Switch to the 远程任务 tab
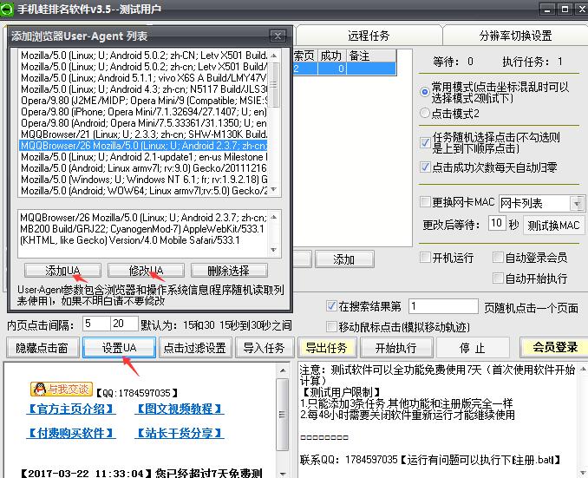Image resolution: width=588 pixels, height=478 pixels. 369,36
